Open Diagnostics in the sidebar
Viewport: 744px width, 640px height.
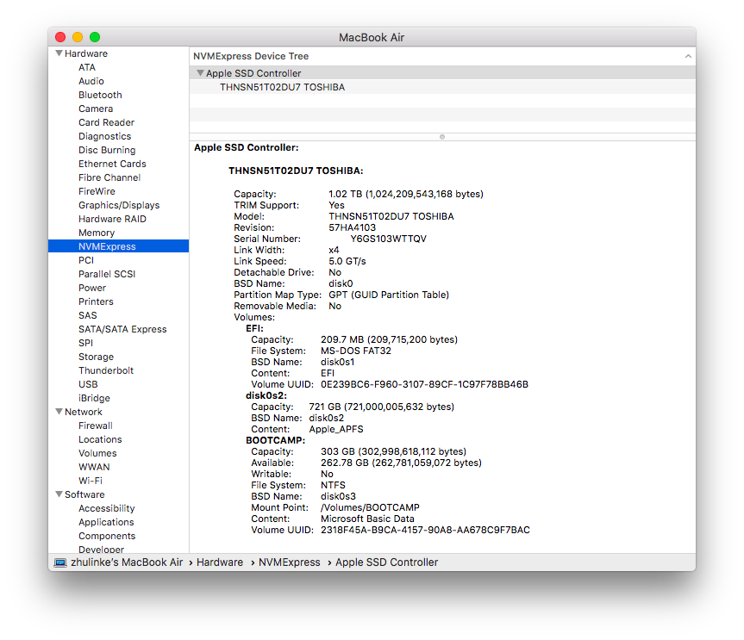(105, 136)
